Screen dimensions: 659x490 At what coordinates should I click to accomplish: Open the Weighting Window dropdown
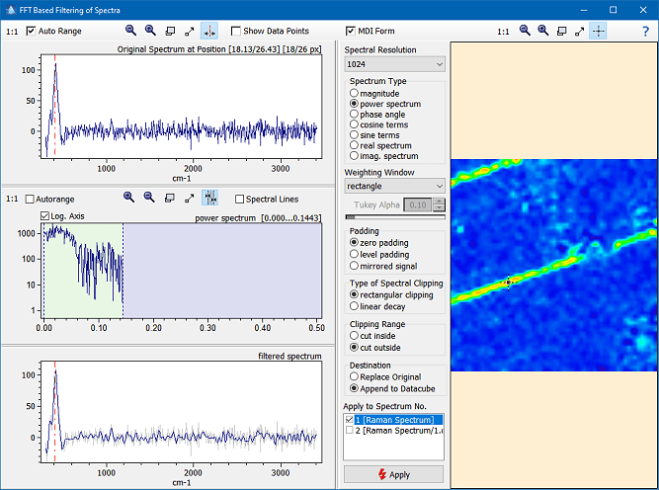394,185
